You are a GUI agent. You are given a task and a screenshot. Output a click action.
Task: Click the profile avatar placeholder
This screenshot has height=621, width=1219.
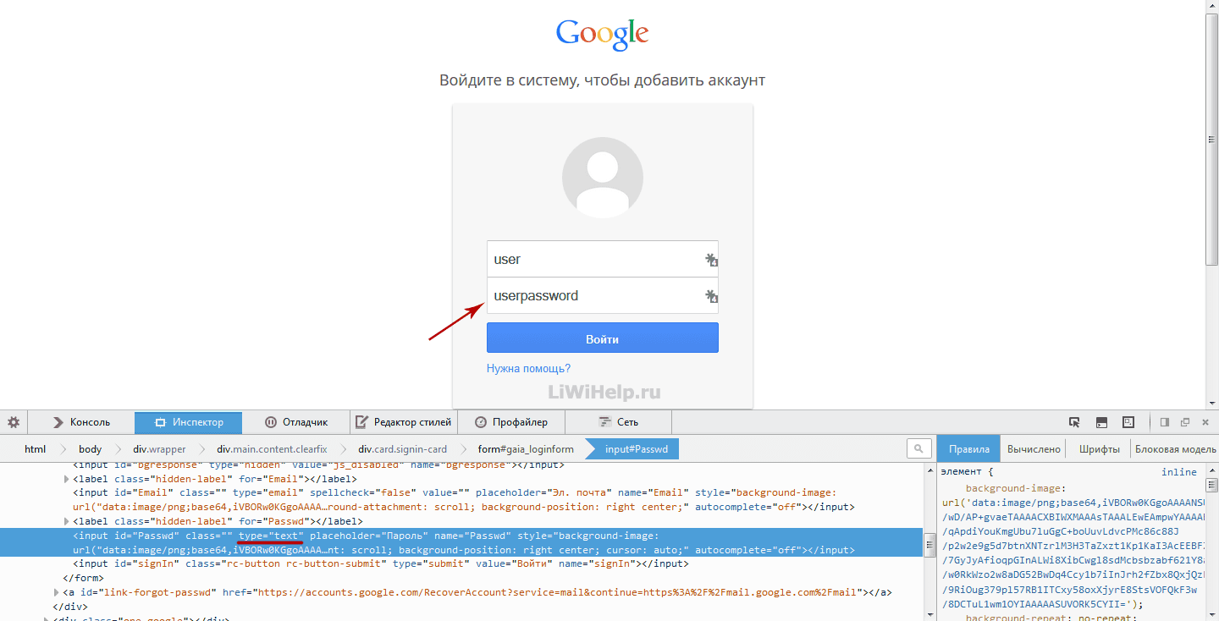[x=603, y=178]
